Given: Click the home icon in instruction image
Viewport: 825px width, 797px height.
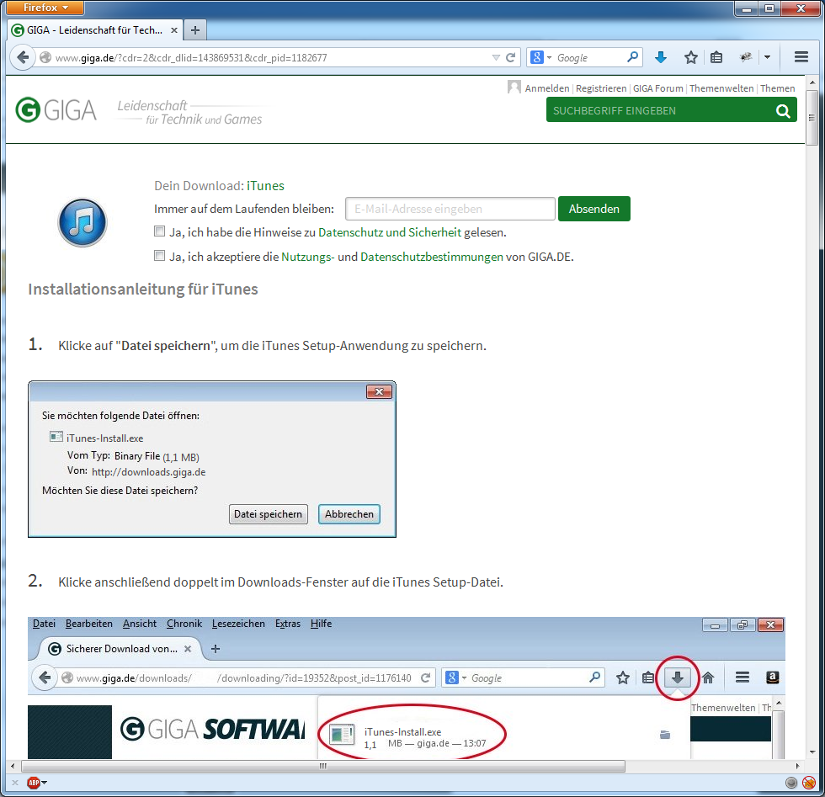Looking at the screenshot, I should [708, 677].
